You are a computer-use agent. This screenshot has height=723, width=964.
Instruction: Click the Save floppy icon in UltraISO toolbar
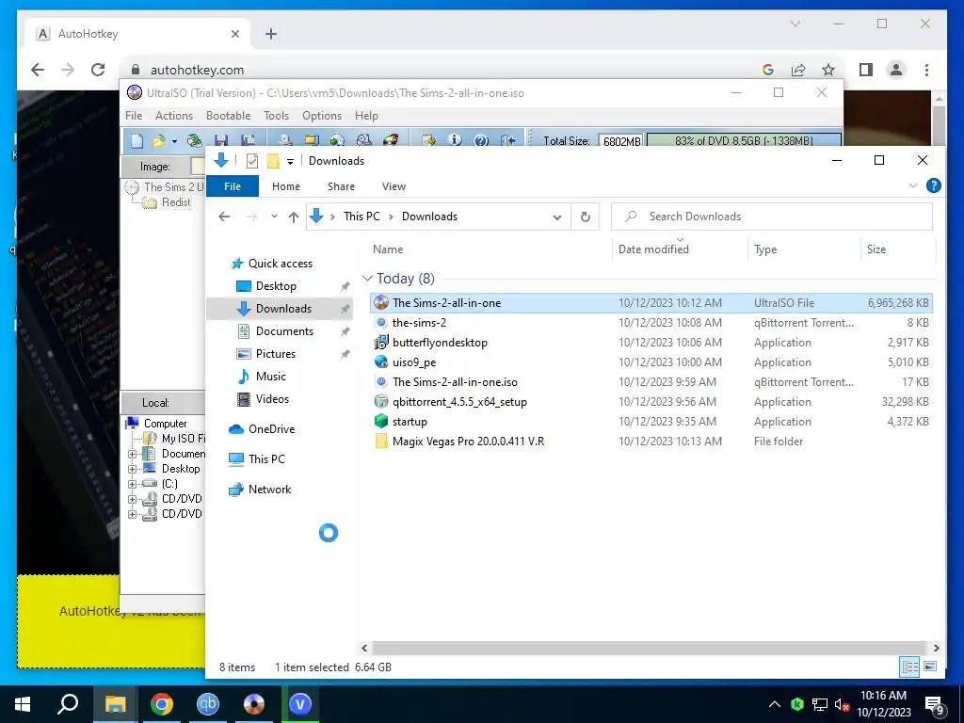(221, 141)
